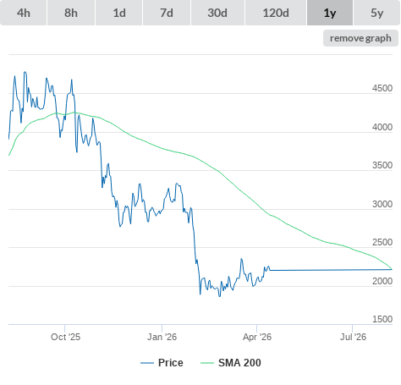Click the Jul '26 axis label
This screenshot has height=385, width=401.
[x=353, y=337]
